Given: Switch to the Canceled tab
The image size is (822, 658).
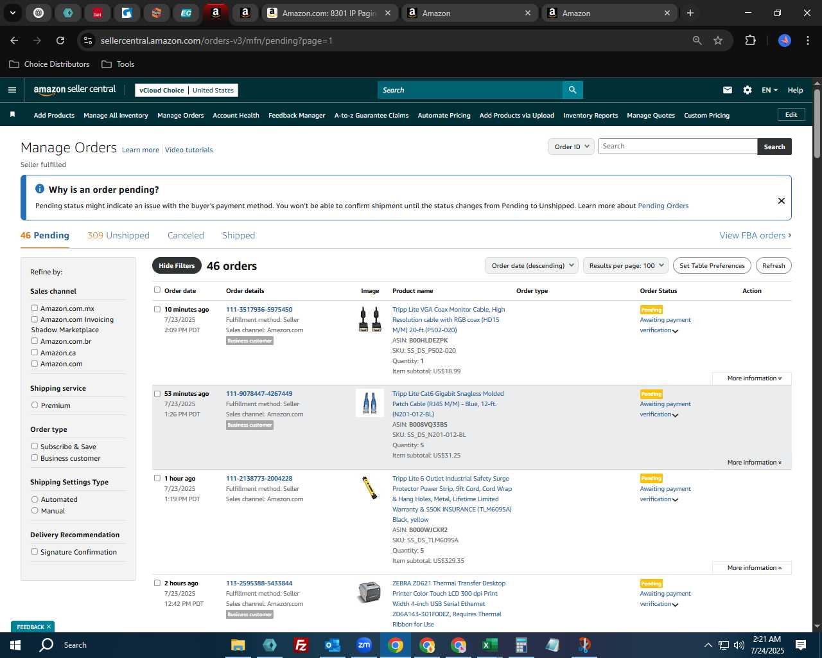Looking at the screenshot, I should pos(186,235).
